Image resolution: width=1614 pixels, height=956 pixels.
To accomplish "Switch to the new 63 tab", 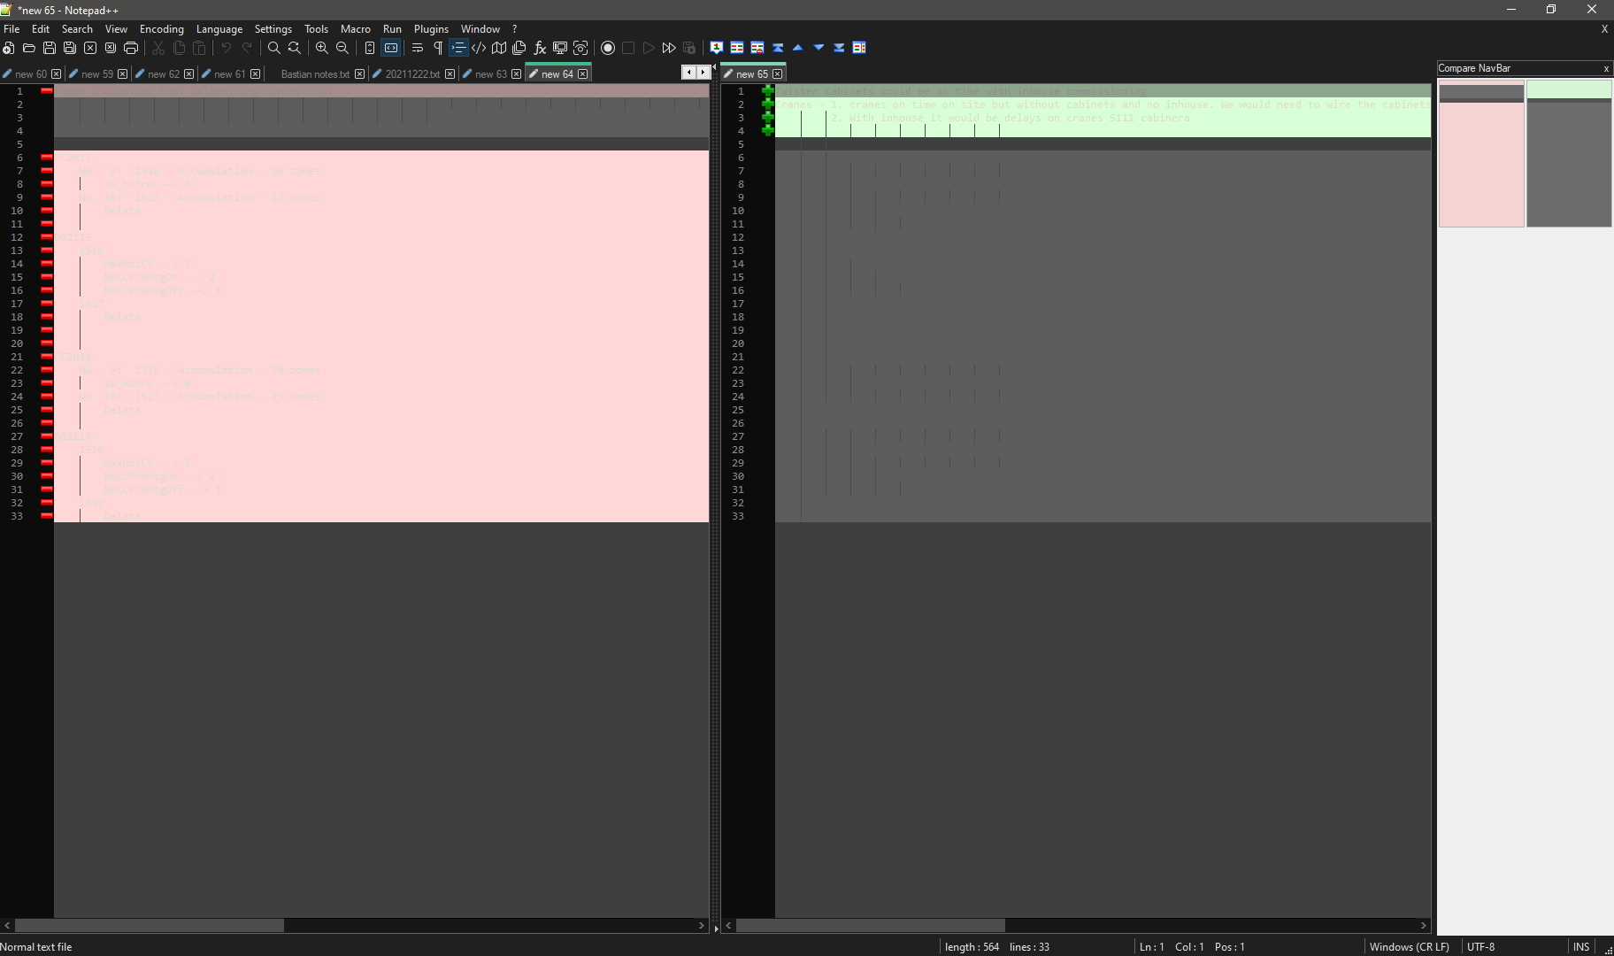I will click(x=491, y=74).
